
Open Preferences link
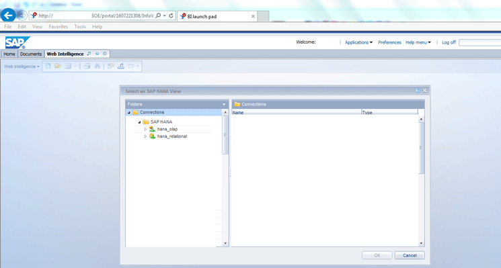pyautogui.click(x=389, y=42)
